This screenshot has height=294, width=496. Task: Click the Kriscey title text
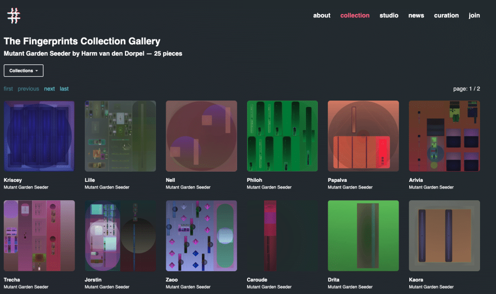(13, 180)
